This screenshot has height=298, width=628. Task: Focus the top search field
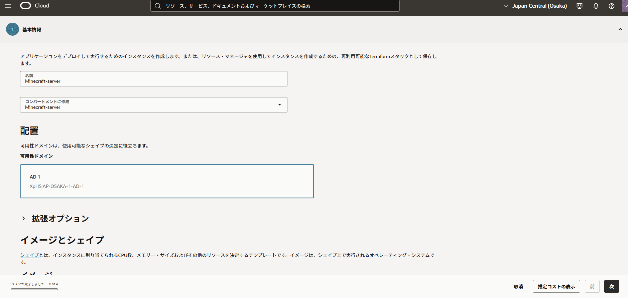click(x=275, y=6)
